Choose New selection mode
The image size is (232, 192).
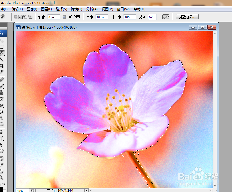point(16,17)
